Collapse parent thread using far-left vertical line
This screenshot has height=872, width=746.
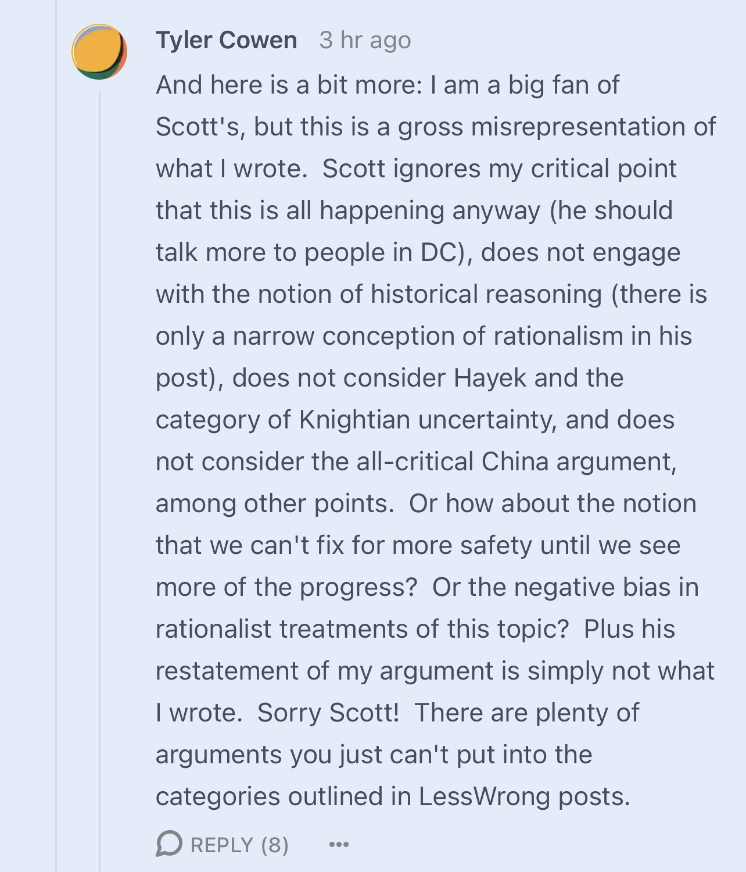tap(56, 436)
